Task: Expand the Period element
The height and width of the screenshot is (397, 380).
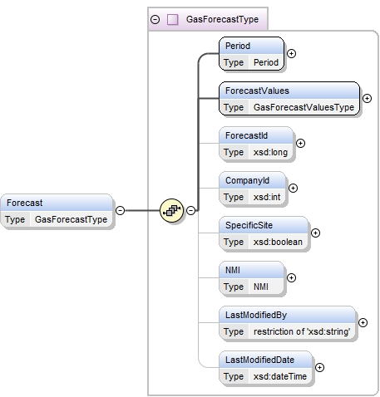Action: (291, 53)
